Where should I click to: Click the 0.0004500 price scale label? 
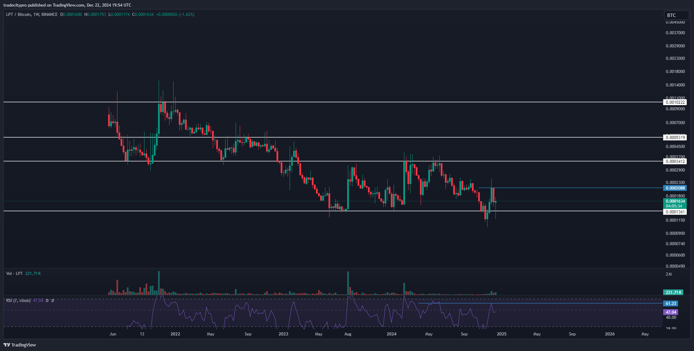pos(675,147)
